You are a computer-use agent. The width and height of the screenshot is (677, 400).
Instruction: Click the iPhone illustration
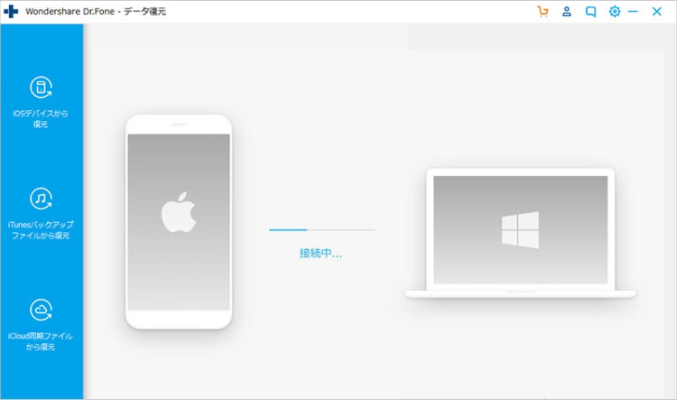(179, 221)
